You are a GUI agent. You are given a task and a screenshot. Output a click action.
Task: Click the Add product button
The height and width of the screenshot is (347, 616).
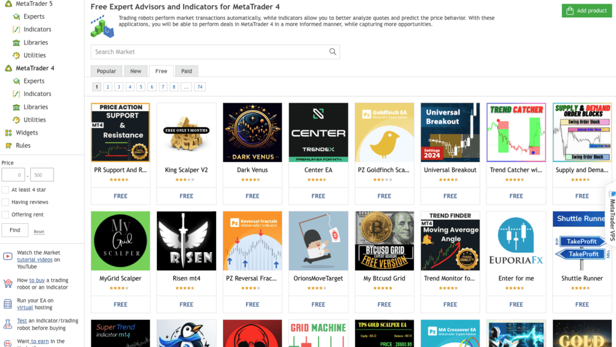[587, 11]
